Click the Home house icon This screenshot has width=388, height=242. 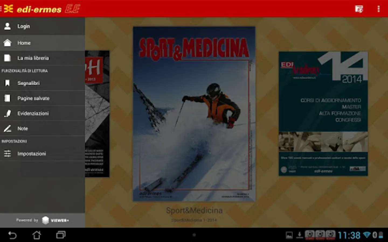8,43
